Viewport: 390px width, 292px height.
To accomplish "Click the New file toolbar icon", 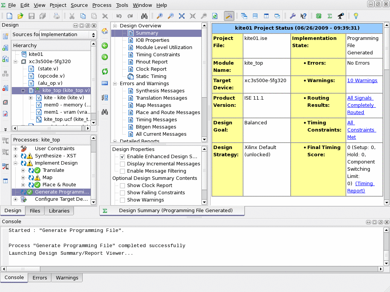I will click(10, 16).
